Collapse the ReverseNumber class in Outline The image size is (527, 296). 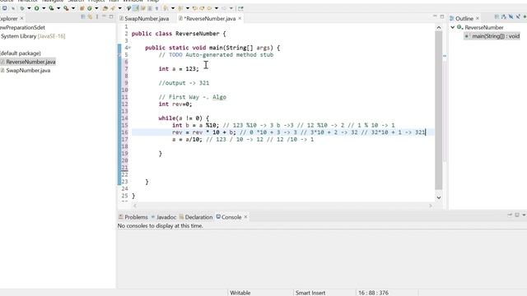click(x=453, y=27)
